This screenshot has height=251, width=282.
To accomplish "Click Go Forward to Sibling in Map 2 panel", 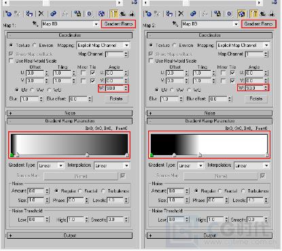I will 272,14.
